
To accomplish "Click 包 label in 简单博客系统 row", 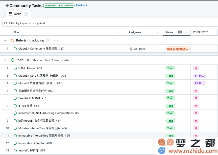I will (x=196, y=91).
